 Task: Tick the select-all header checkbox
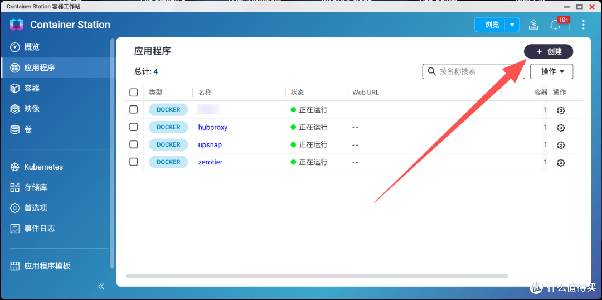coord(134,93)
